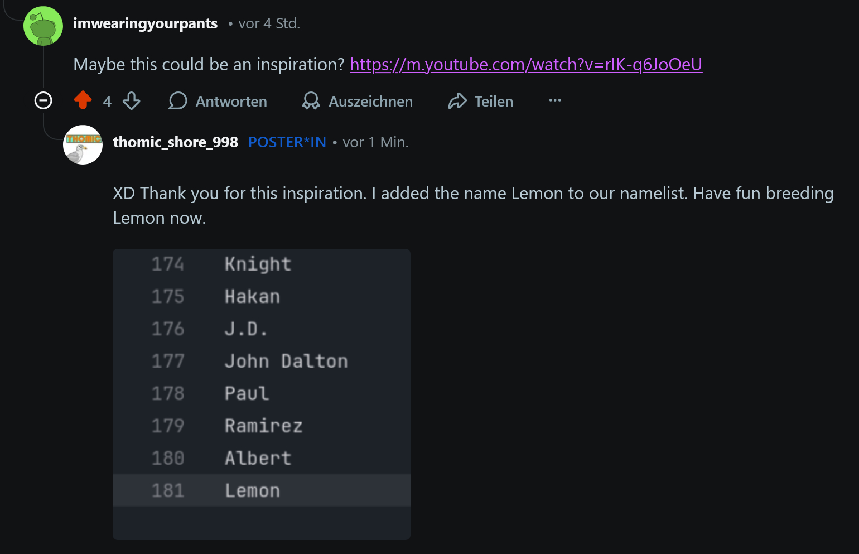This screenshot has width=859, height=554.
Task: Upvote the imwearingyourpants comment
Action: click(83, 100)
